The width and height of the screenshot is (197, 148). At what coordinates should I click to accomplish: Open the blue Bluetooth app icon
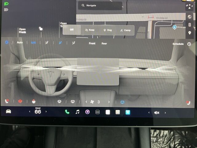pos(128,112)
